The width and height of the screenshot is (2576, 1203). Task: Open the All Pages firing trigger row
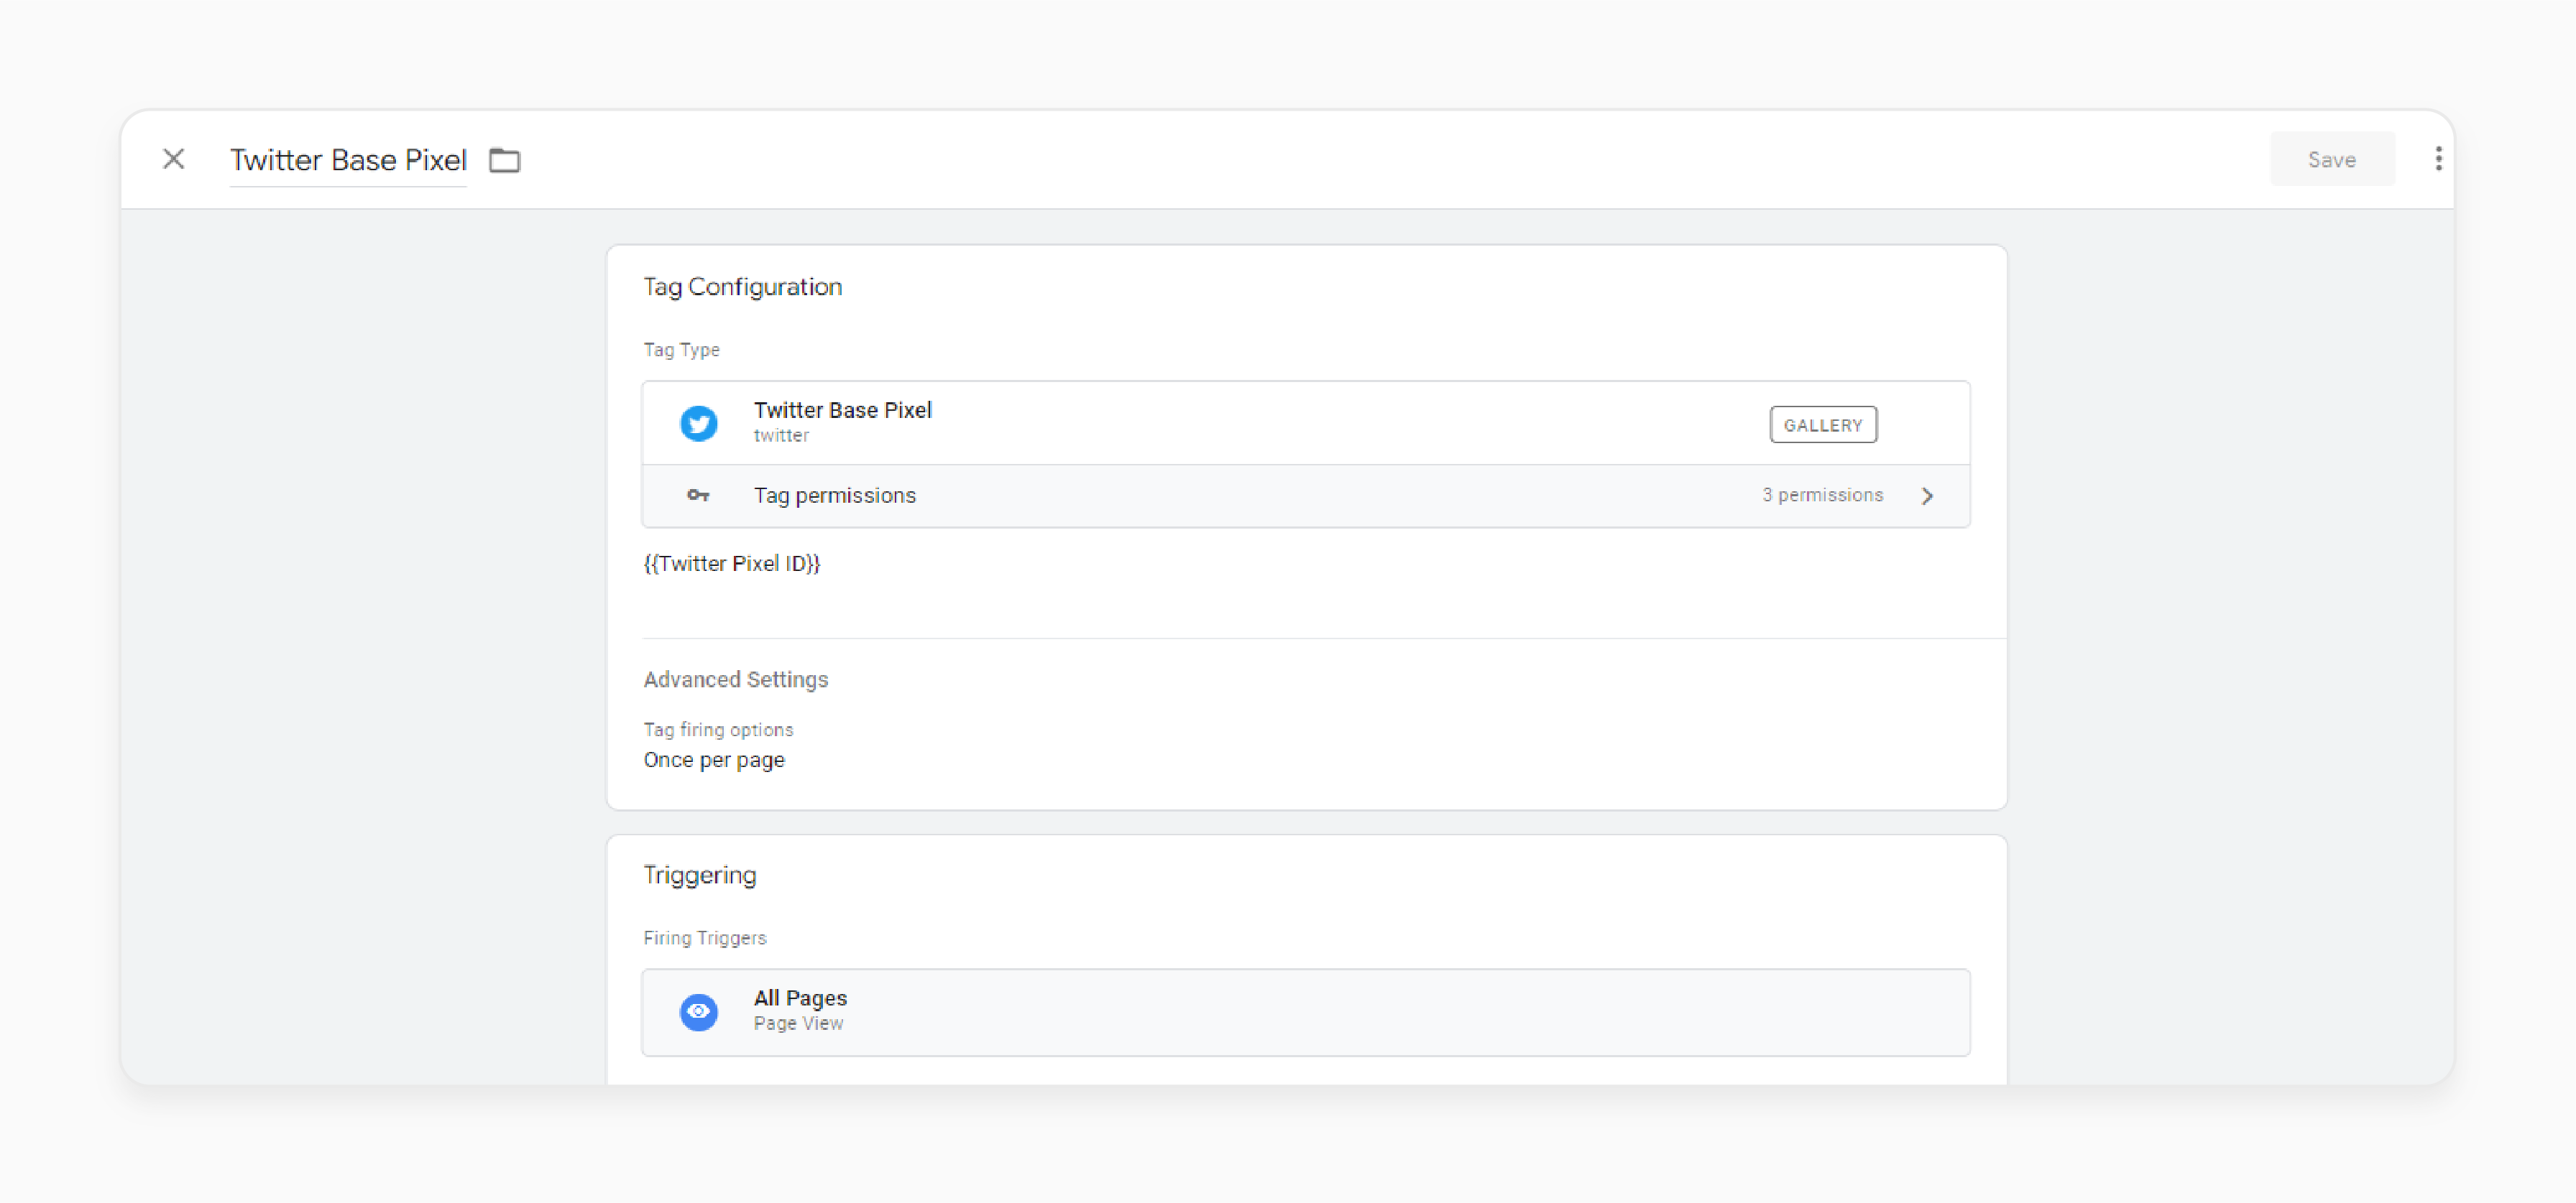(x=1306, y=1011)
